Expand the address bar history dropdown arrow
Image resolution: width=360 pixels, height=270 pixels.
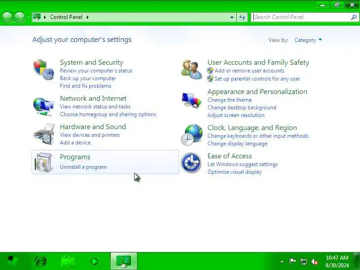coord(232,17)
